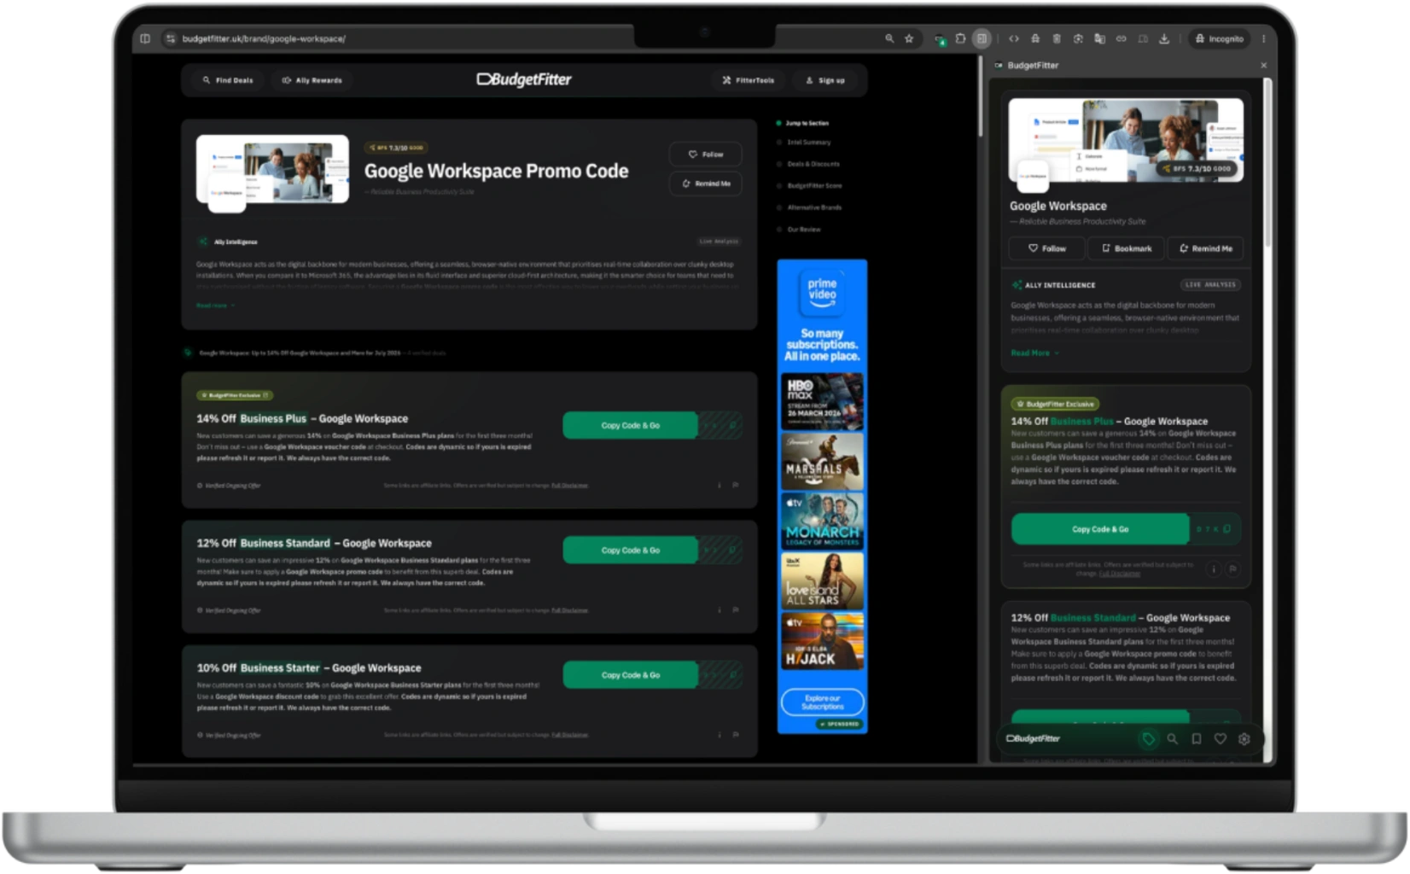The height and width of the screenshot is (874, 1410).
Task: Open Full Disclaimer link in the 10% Off card
Action: click(569, 735)
